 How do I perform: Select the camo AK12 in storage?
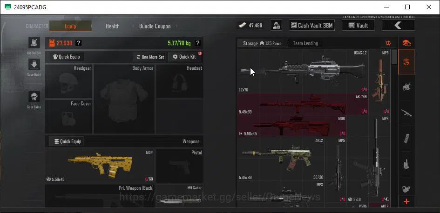tap(281, 159)
